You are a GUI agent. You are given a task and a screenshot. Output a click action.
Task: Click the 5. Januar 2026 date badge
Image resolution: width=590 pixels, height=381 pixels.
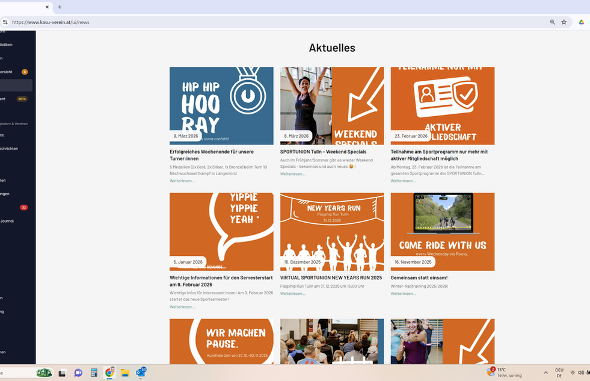(x=188, y=262)
